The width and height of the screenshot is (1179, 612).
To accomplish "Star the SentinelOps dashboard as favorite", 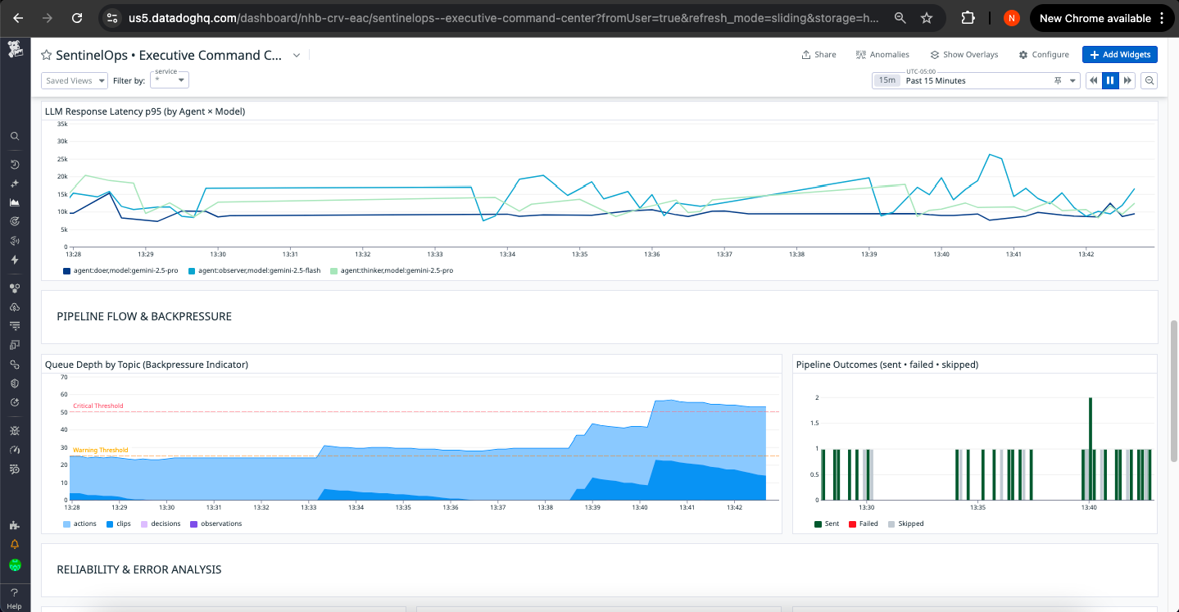I will tap(47, 55).
